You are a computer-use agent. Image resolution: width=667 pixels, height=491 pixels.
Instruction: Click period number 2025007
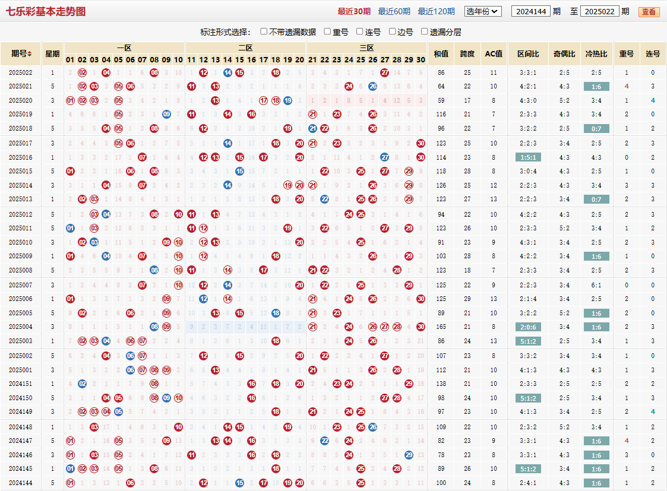[20, 285]
